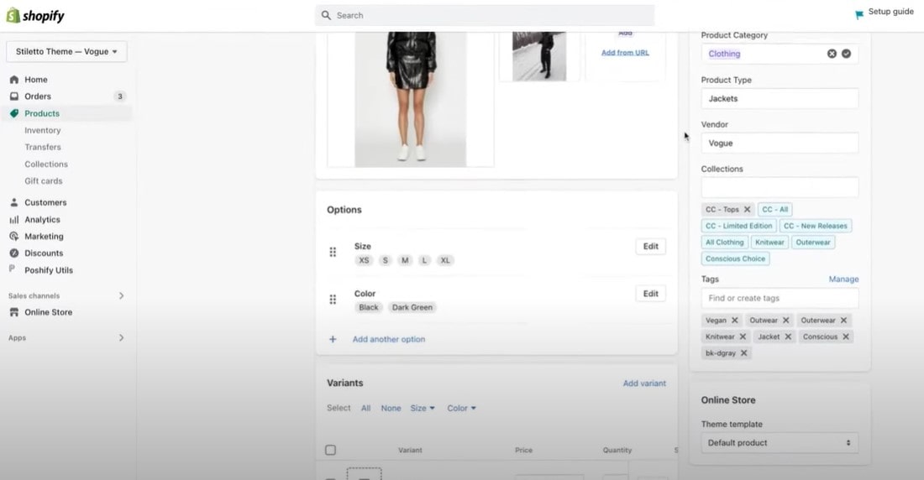Edit the Color option
The width and height of the screenshot is (924, 480).
pyautogui.click(x=650, y=294)
